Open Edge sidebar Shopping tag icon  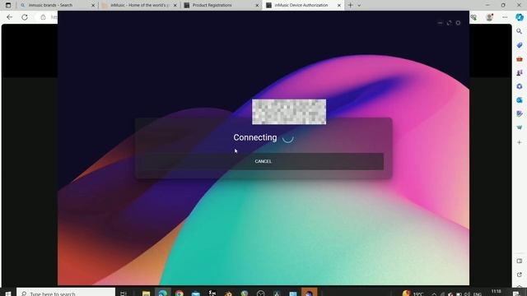click(x=520, y=45)
